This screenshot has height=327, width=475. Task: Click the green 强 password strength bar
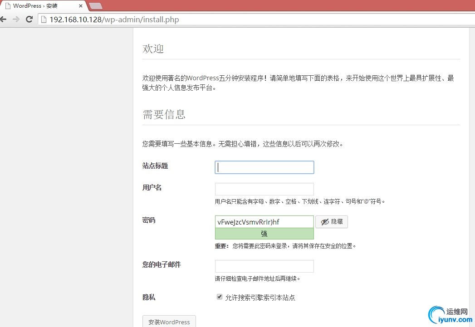point(264,234)
